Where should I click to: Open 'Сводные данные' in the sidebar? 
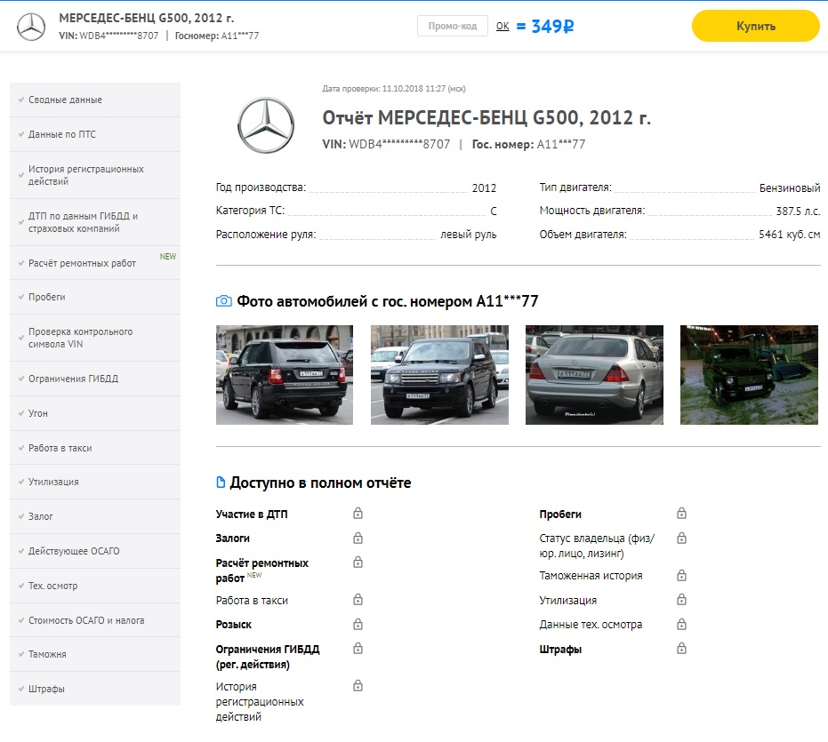pyautogui.click(x=95, y=100)
